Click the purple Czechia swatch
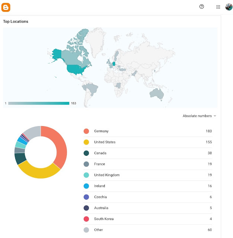The image size is (233, 238). pos(86,197)
